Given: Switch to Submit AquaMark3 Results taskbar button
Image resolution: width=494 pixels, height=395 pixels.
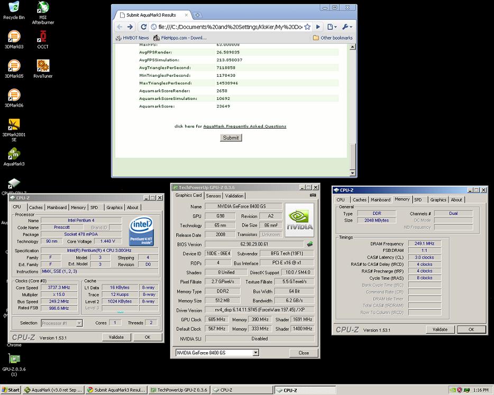Looking at the screenshot, I should click(x=116, y=390).
